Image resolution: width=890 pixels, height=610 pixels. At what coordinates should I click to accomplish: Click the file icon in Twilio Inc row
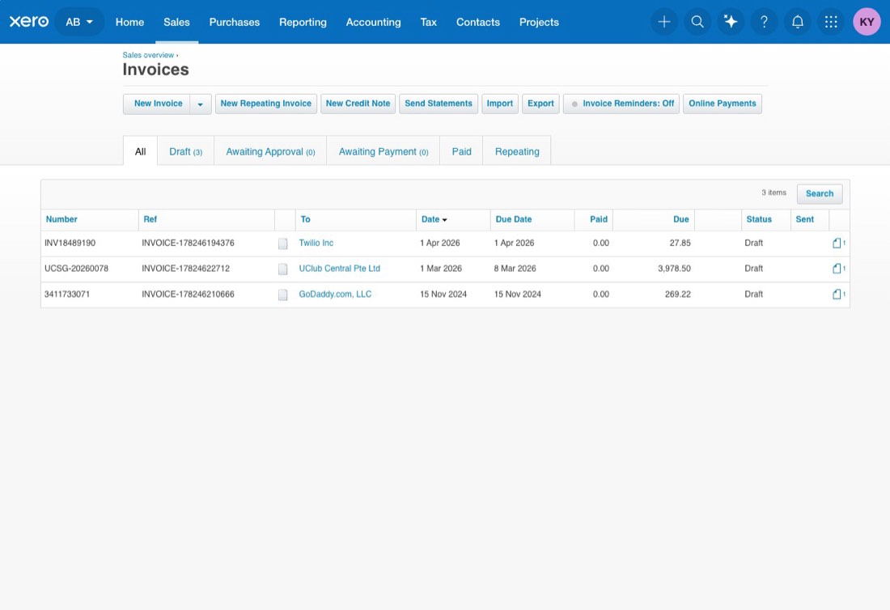click(282, 244)
